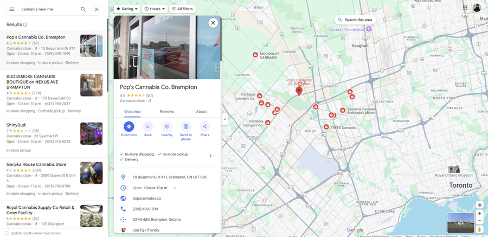
Task: Open ShinyBud result thumbnail photo
Action: (x=91, y=133)
